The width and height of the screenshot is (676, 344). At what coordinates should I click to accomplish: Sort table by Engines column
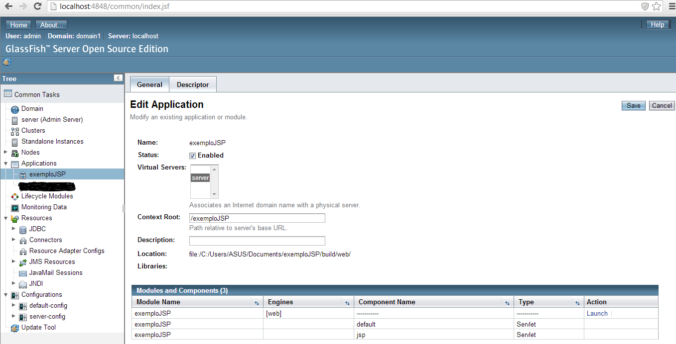tap(347, 303)
